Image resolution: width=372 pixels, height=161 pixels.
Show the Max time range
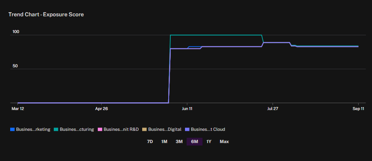tap(224, 141)
